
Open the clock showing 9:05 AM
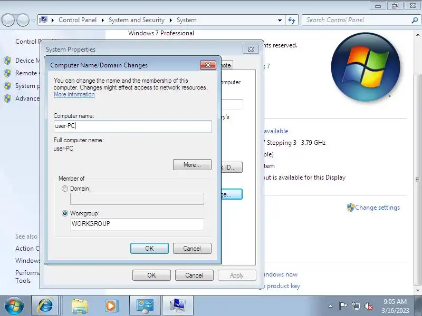(x=395, y=306)
